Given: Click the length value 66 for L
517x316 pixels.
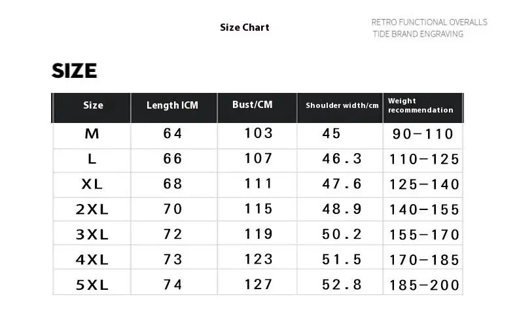Looking at the screenshot, I should click(173, 159).
